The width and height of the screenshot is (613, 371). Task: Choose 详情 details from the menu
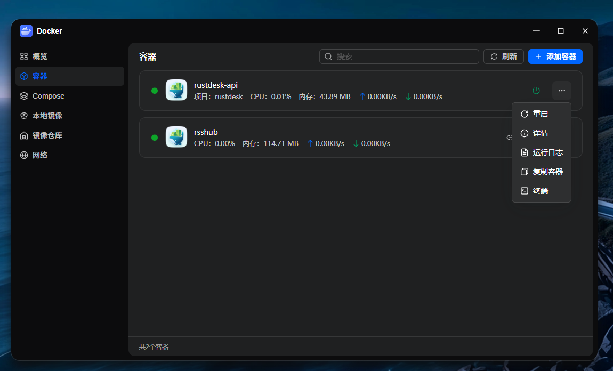coord(542,133)
